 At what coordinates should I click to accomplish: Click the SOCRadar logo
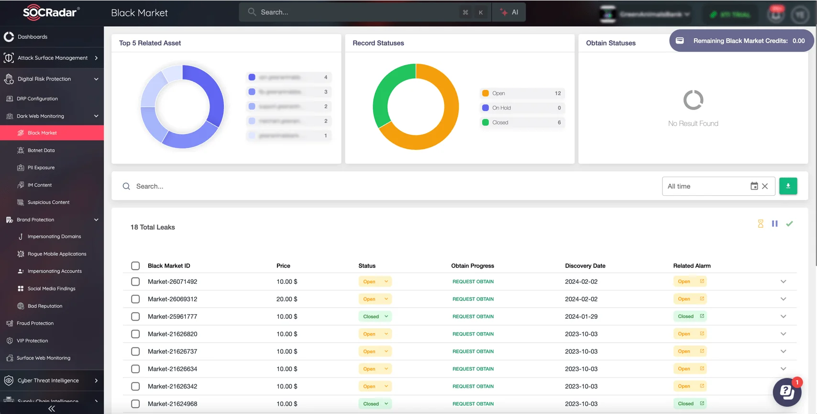click(x=51, y=12)
